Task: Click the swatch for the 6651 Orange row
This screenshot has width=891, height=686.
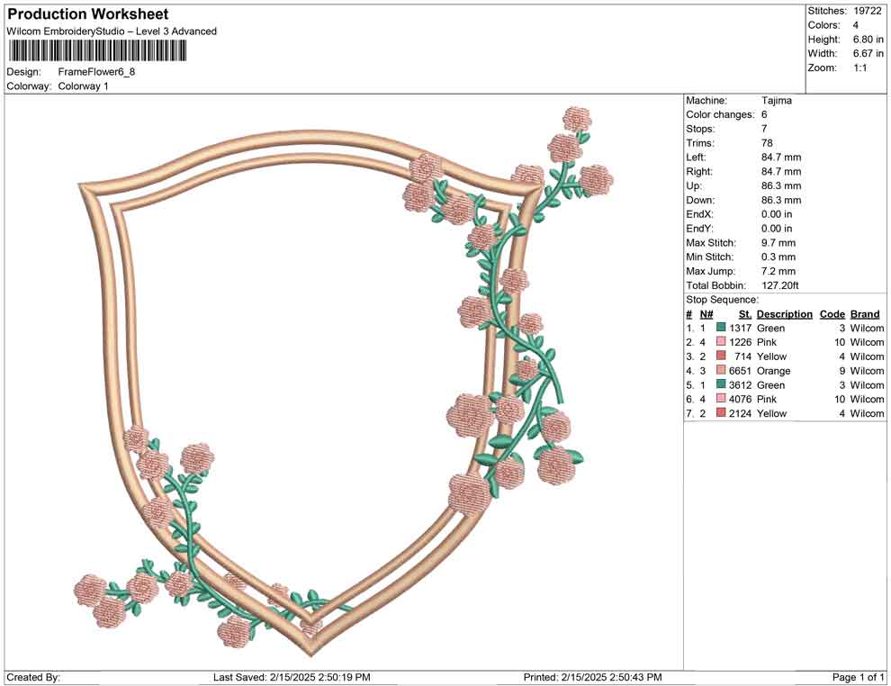Action: pos(721,370)
